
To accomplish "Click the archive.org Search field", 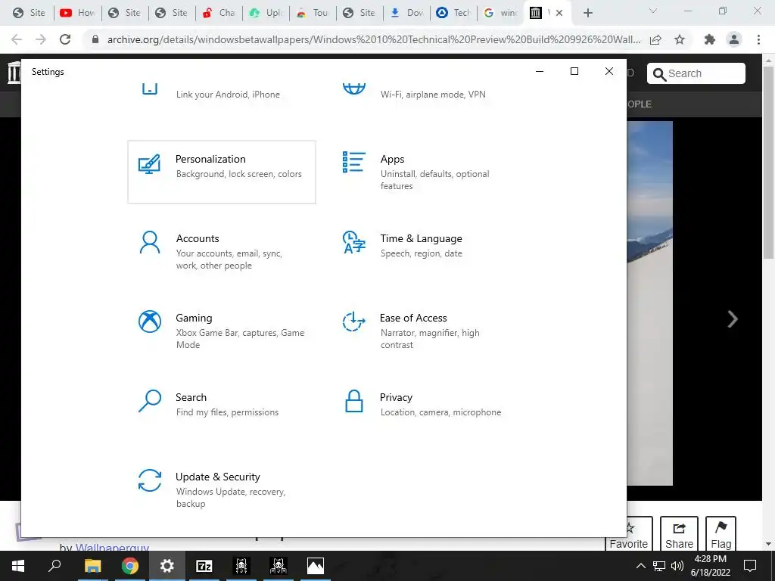I will coord(696,73).
